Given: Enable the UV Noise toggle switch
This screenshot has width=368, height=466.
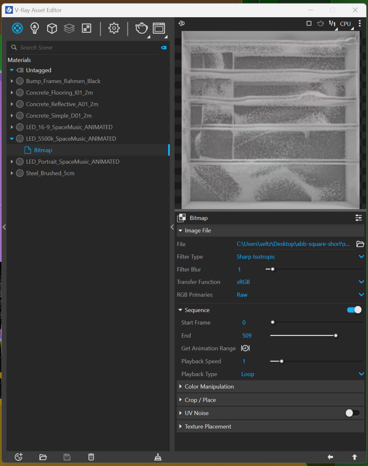Looking at the screenshot, I should (353, 413).
